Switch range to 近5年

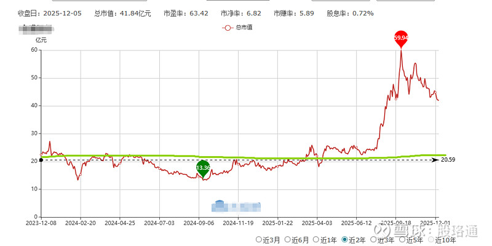coord(402,240)
